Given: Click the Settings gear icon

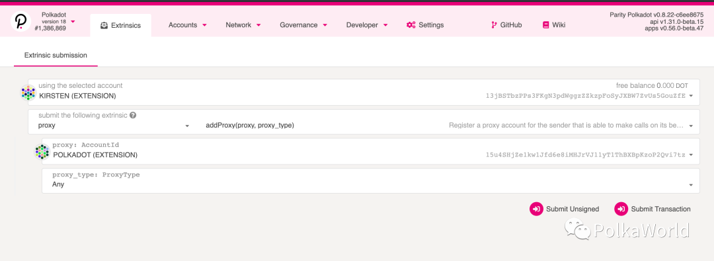Looking at the screenshot, I should [x=411, y=25].
